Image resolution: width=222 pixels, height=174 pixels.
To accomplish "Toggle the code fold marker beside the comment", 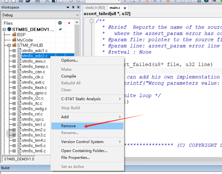I will (x=92, y=21).
